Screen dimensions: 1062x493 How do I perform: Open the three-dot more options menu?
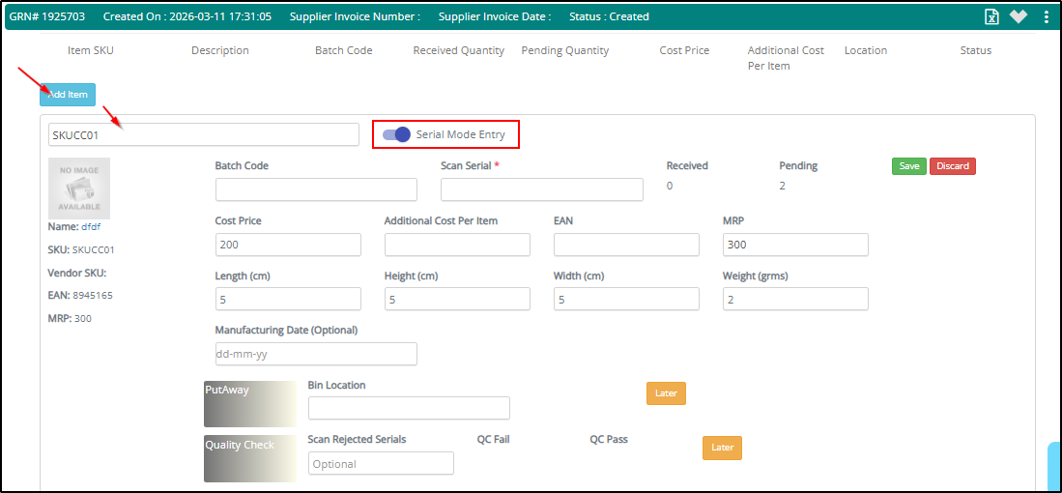[1046, 16]
